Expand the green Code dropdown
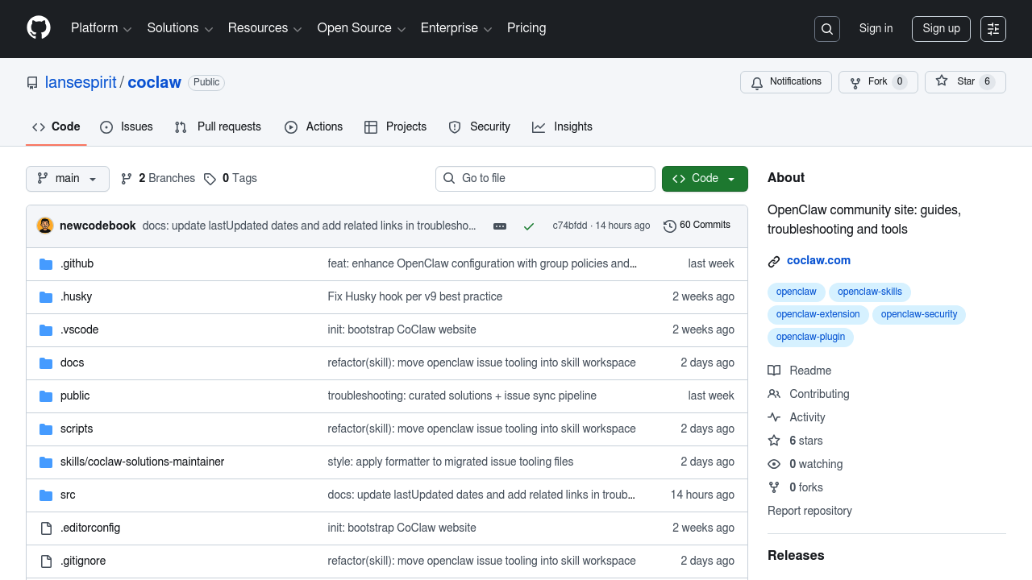 tap(704, 179)
